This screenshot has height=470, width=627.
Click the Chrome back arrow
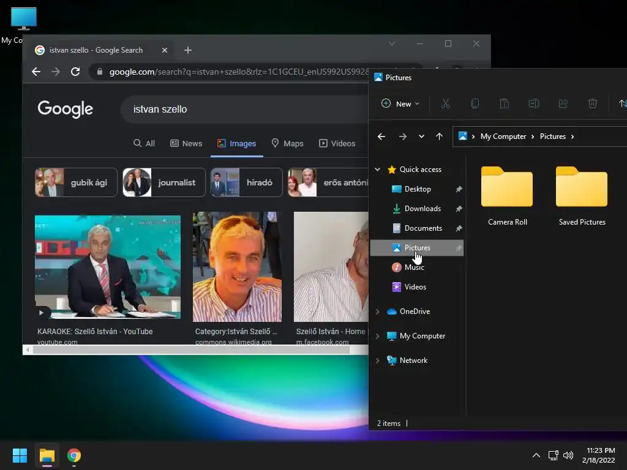coord(36,72)
